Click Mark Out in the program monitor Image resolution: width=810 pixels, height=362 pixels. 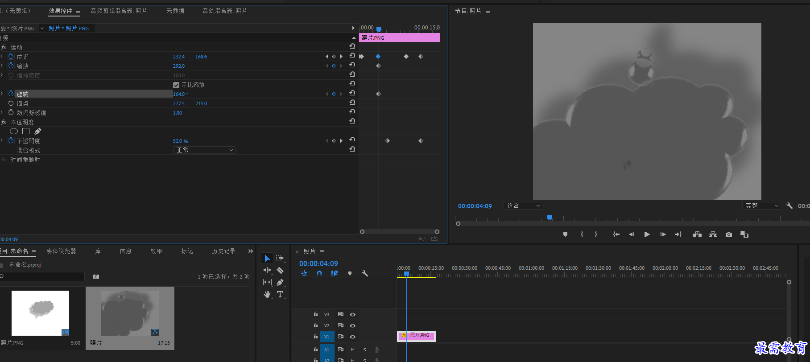[596, 234]
